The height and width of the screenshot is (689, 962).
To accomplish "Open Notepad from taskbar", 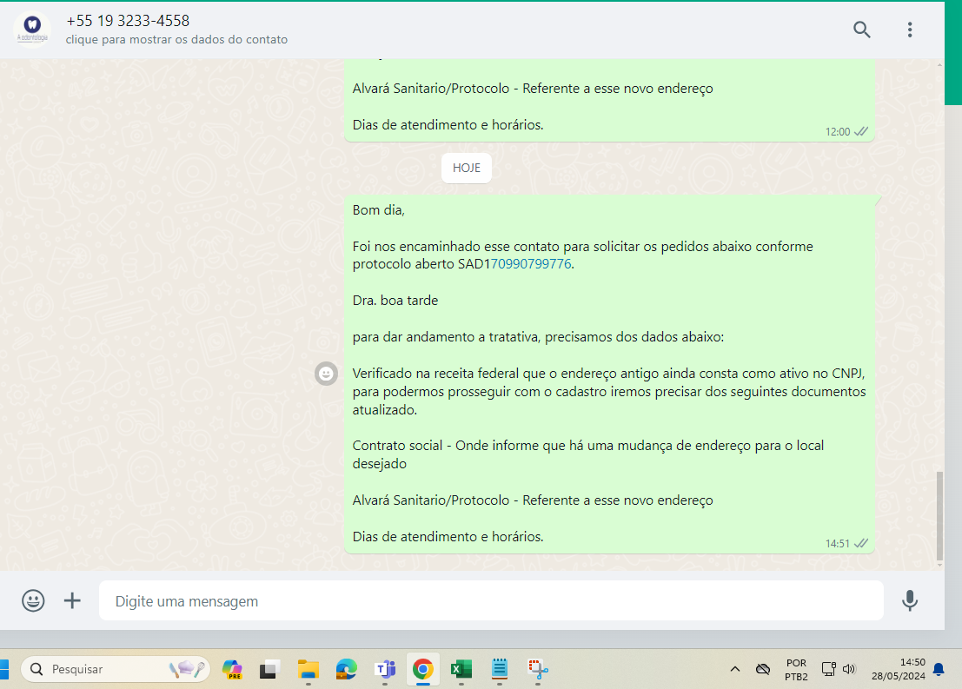I will [500, 669].
